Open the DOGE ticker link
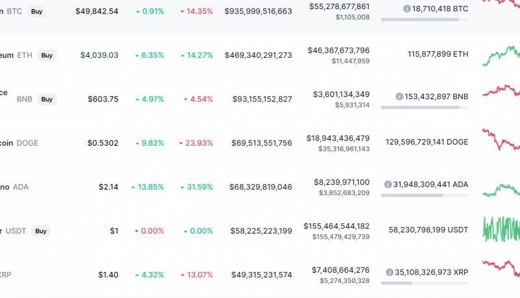This screenshot has height=298, width=520. 27,143
